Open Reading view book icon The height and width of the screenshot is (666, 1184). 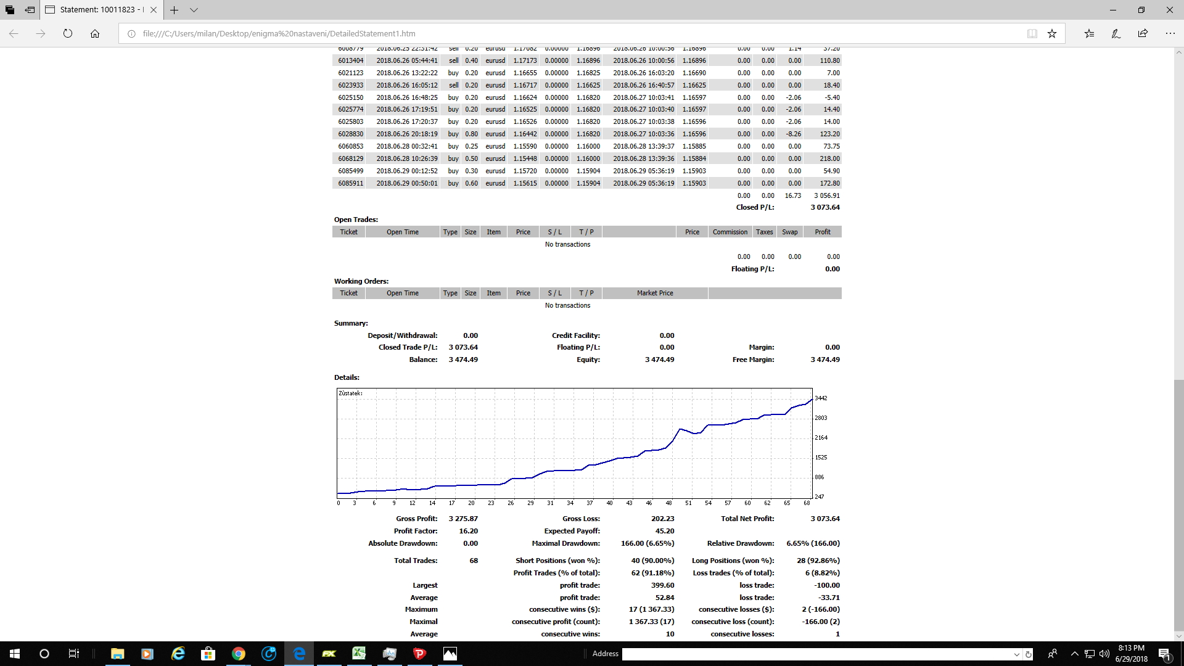1032,34
